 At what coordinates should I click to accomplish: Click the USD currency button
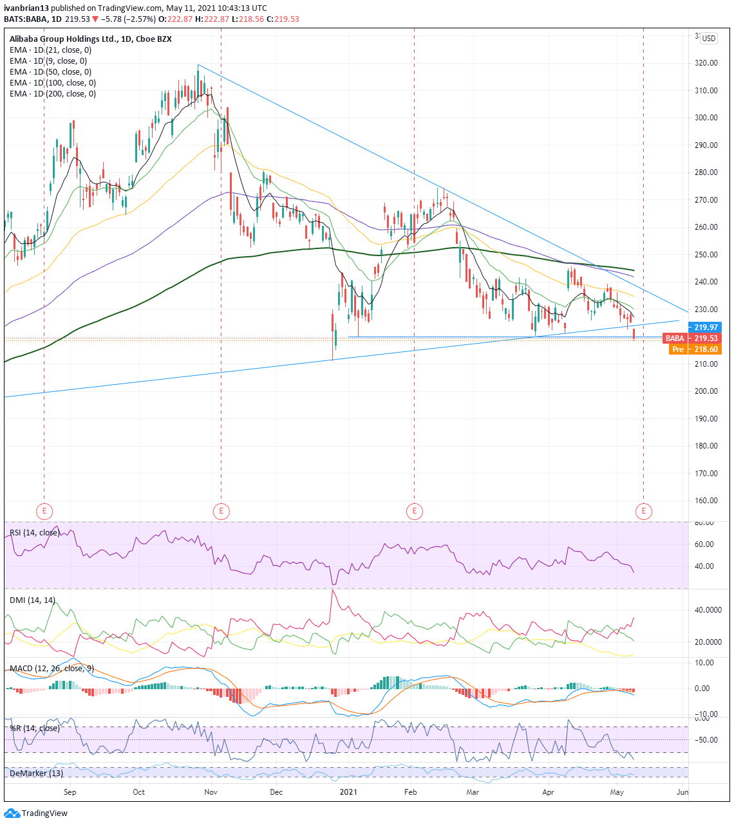[709, 39]
